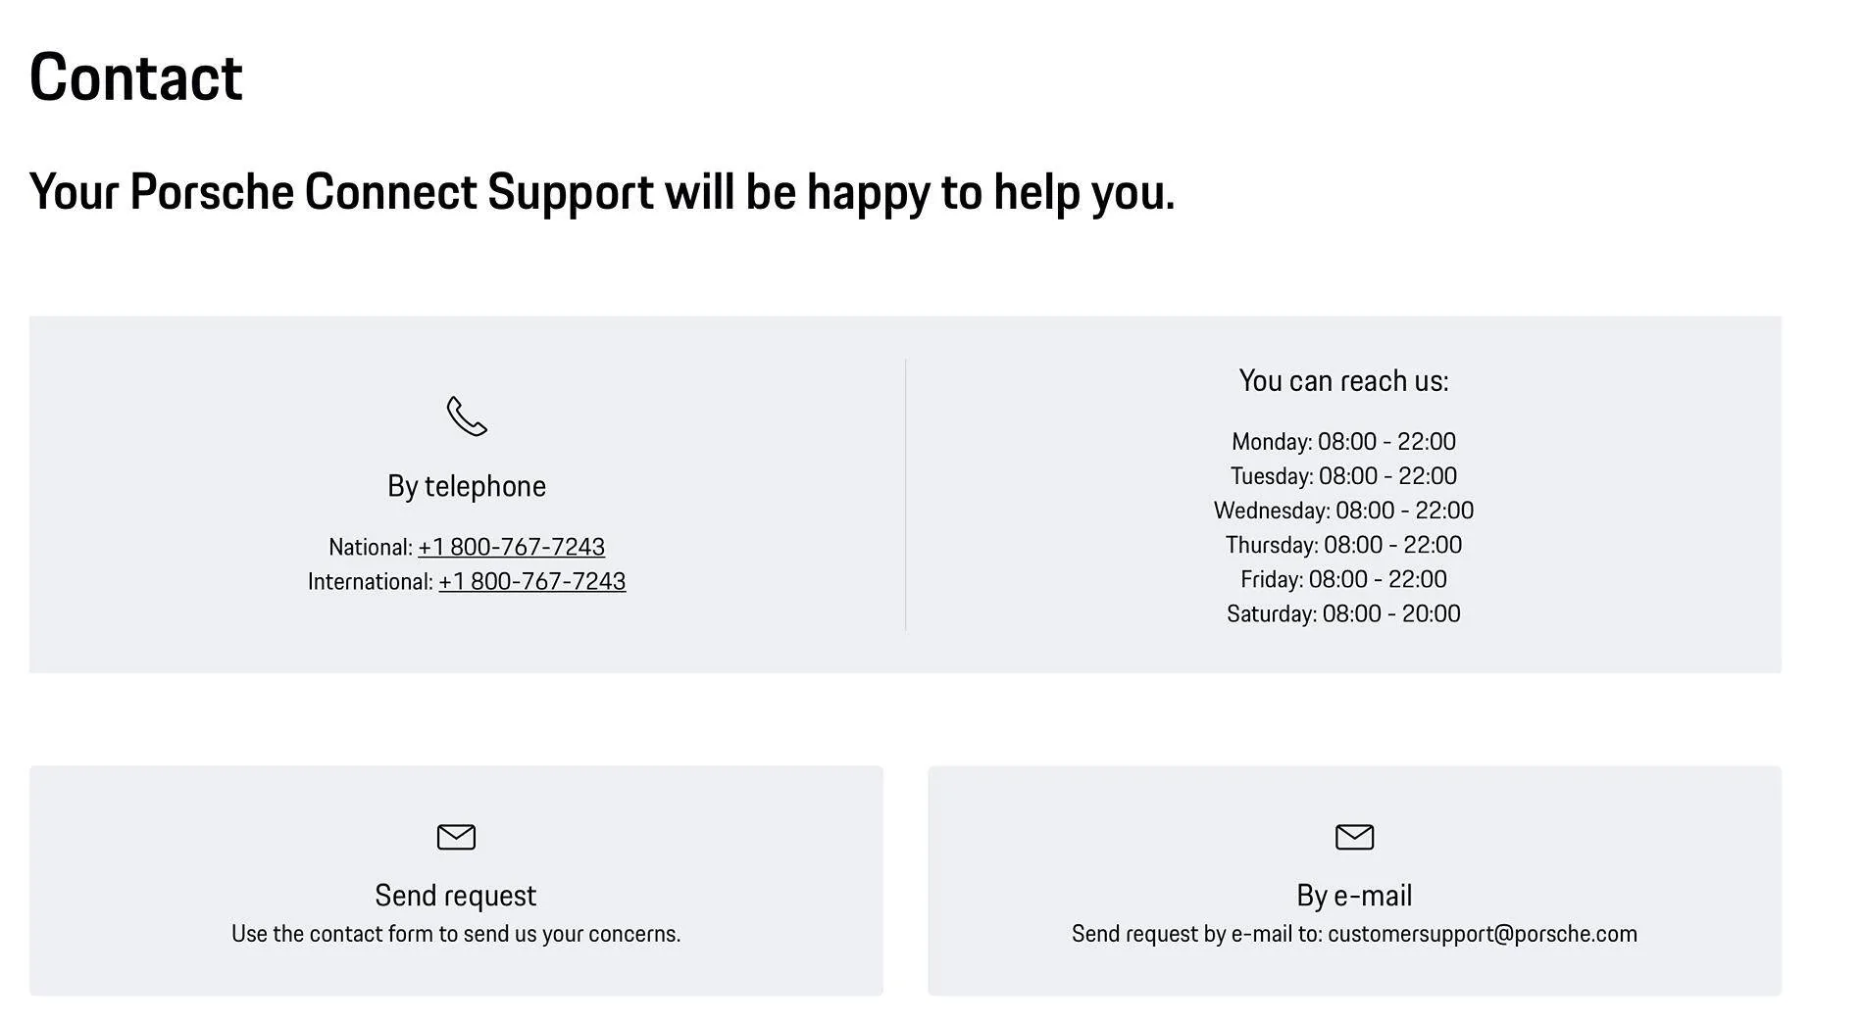Screen dimensions: 1863x1024
Task: Click the Wednesday opening hours line
Action: [1343, 511]
